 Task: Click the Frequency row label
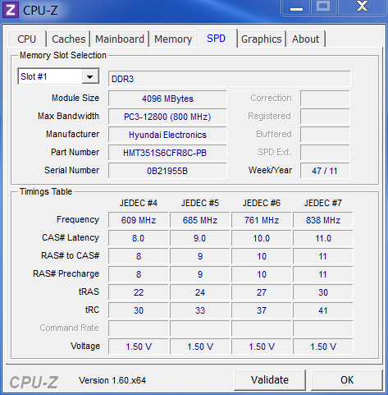(x=78, y=219)
